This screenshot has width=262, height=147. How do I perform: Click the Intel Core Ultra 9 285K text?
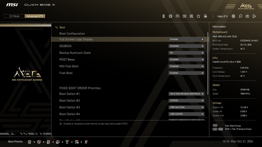pos(226,62)
